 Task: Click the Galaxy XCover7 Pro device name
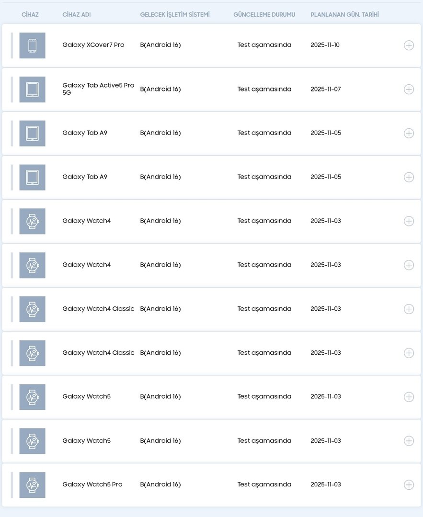[93, 45]
